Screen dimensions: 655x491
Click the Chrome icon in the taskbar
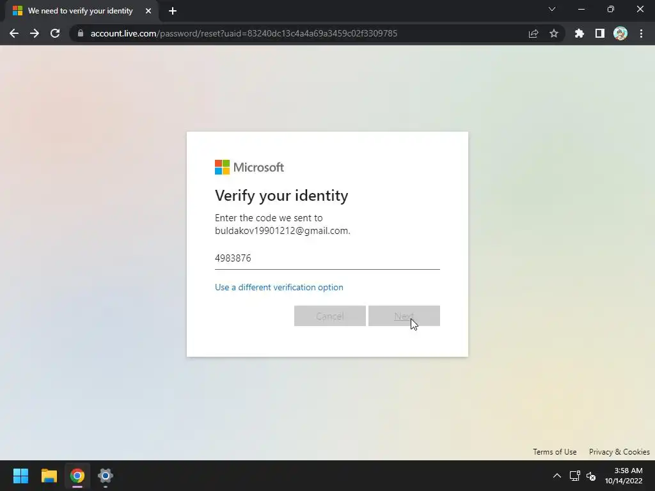(x=77, y=476)
